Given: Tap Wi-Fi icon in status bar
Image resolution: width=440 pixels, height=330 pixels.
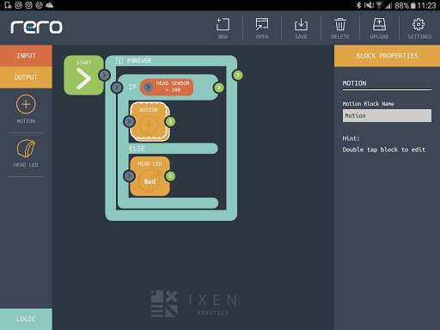Looking at the screenshot, I should (379, 5).
